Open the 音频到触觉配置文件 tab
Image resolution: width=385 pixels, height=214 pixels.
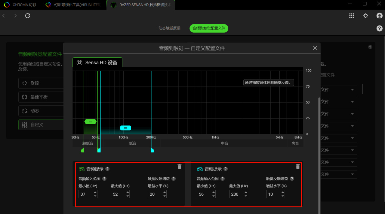click(x=209, y=28)
